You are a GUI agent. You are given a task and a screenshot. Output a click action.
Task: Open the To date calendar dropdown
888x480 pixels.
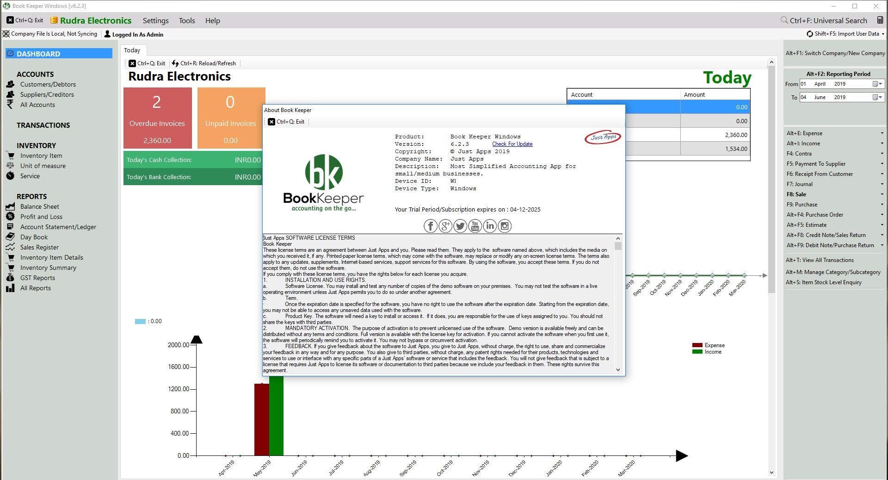click(877, 97)
